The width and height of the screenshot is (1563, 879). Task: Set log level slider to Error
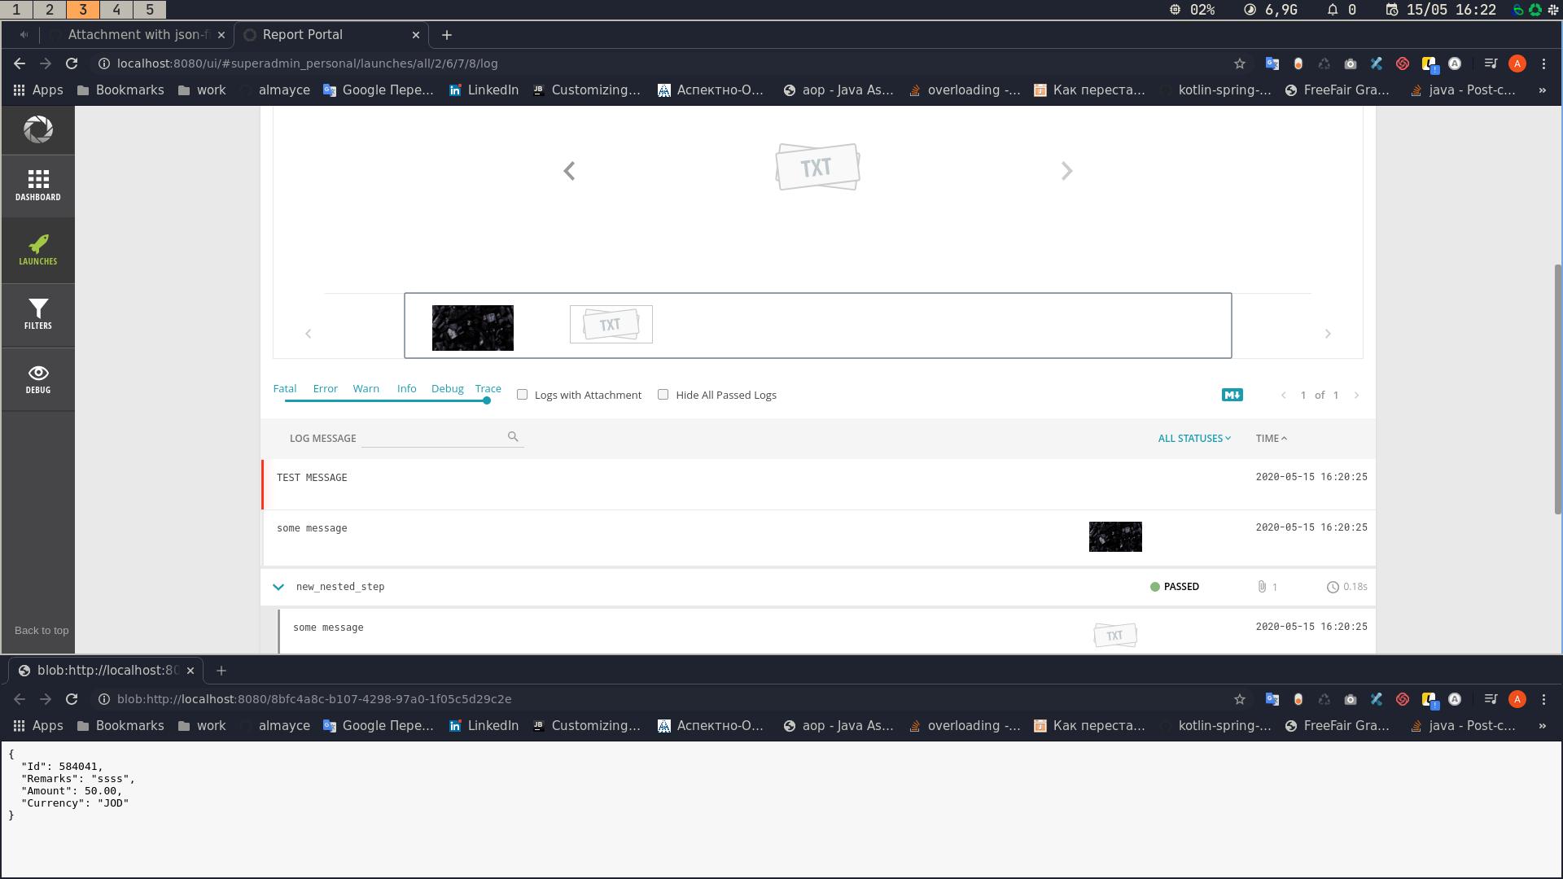(x=325, y=400)
